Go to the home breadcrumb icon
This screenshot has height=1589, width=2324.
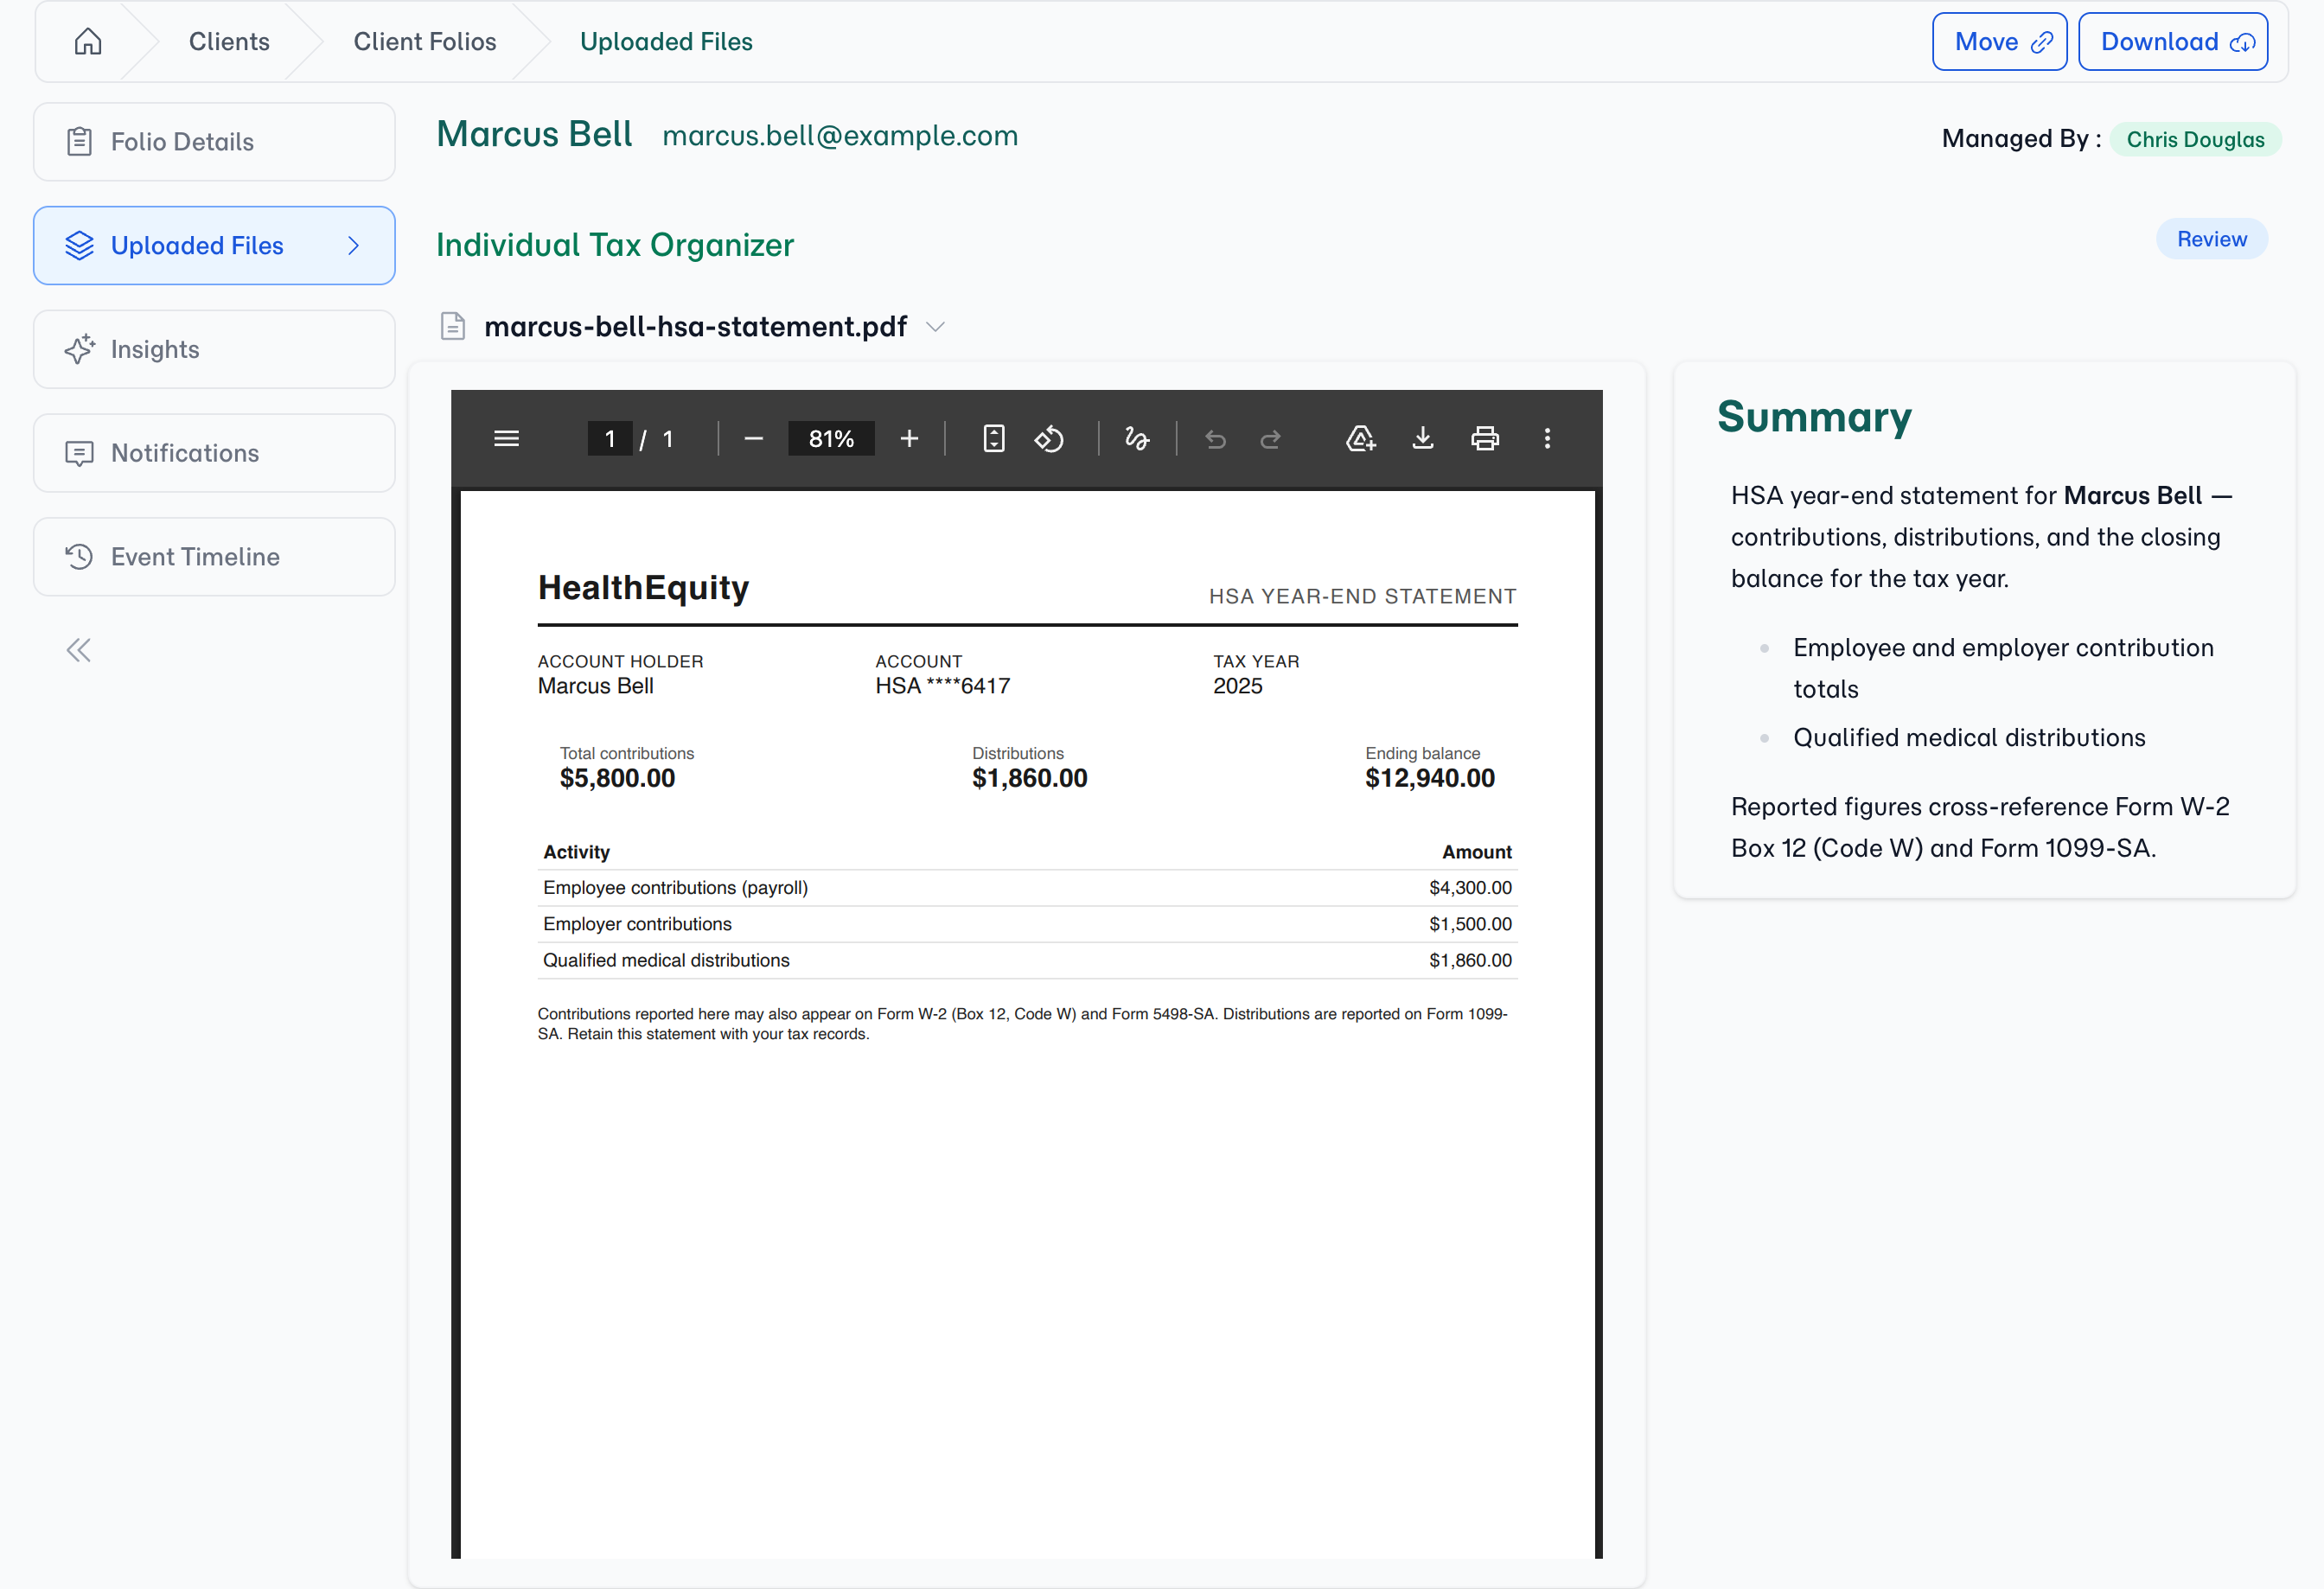(88, 41)
